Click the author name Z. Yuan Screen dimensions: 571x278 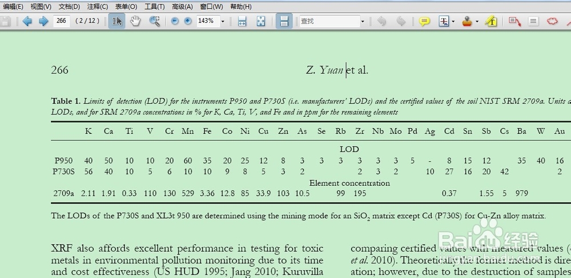(325, 69)
